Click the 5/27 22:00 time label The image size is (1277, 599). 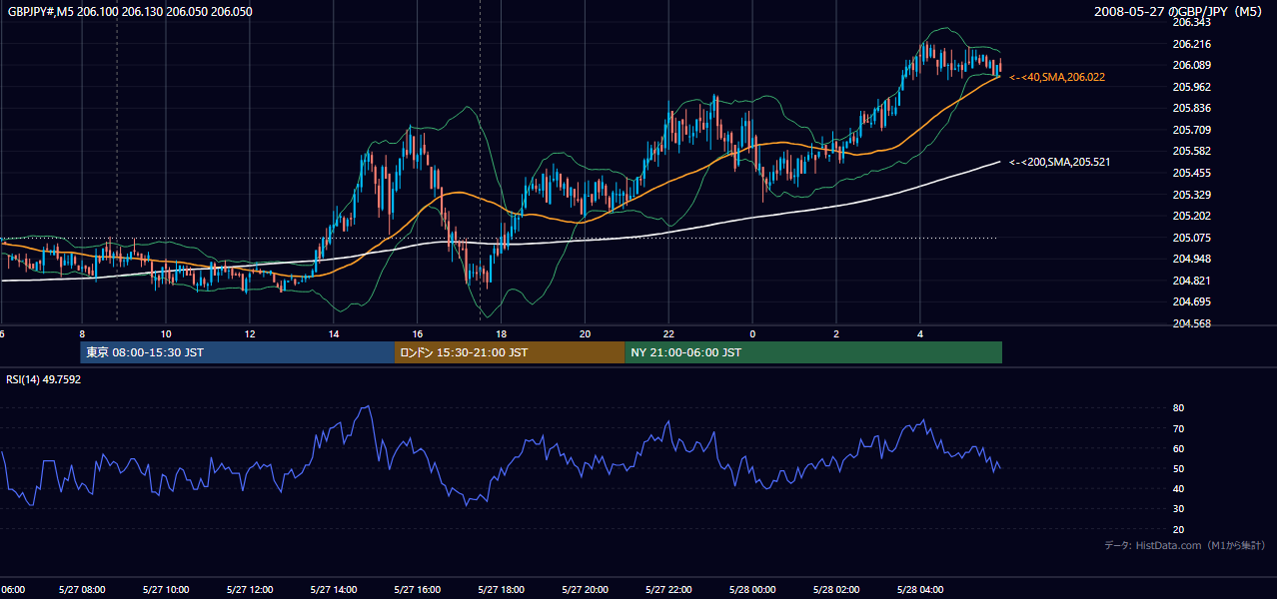point(669,590)
